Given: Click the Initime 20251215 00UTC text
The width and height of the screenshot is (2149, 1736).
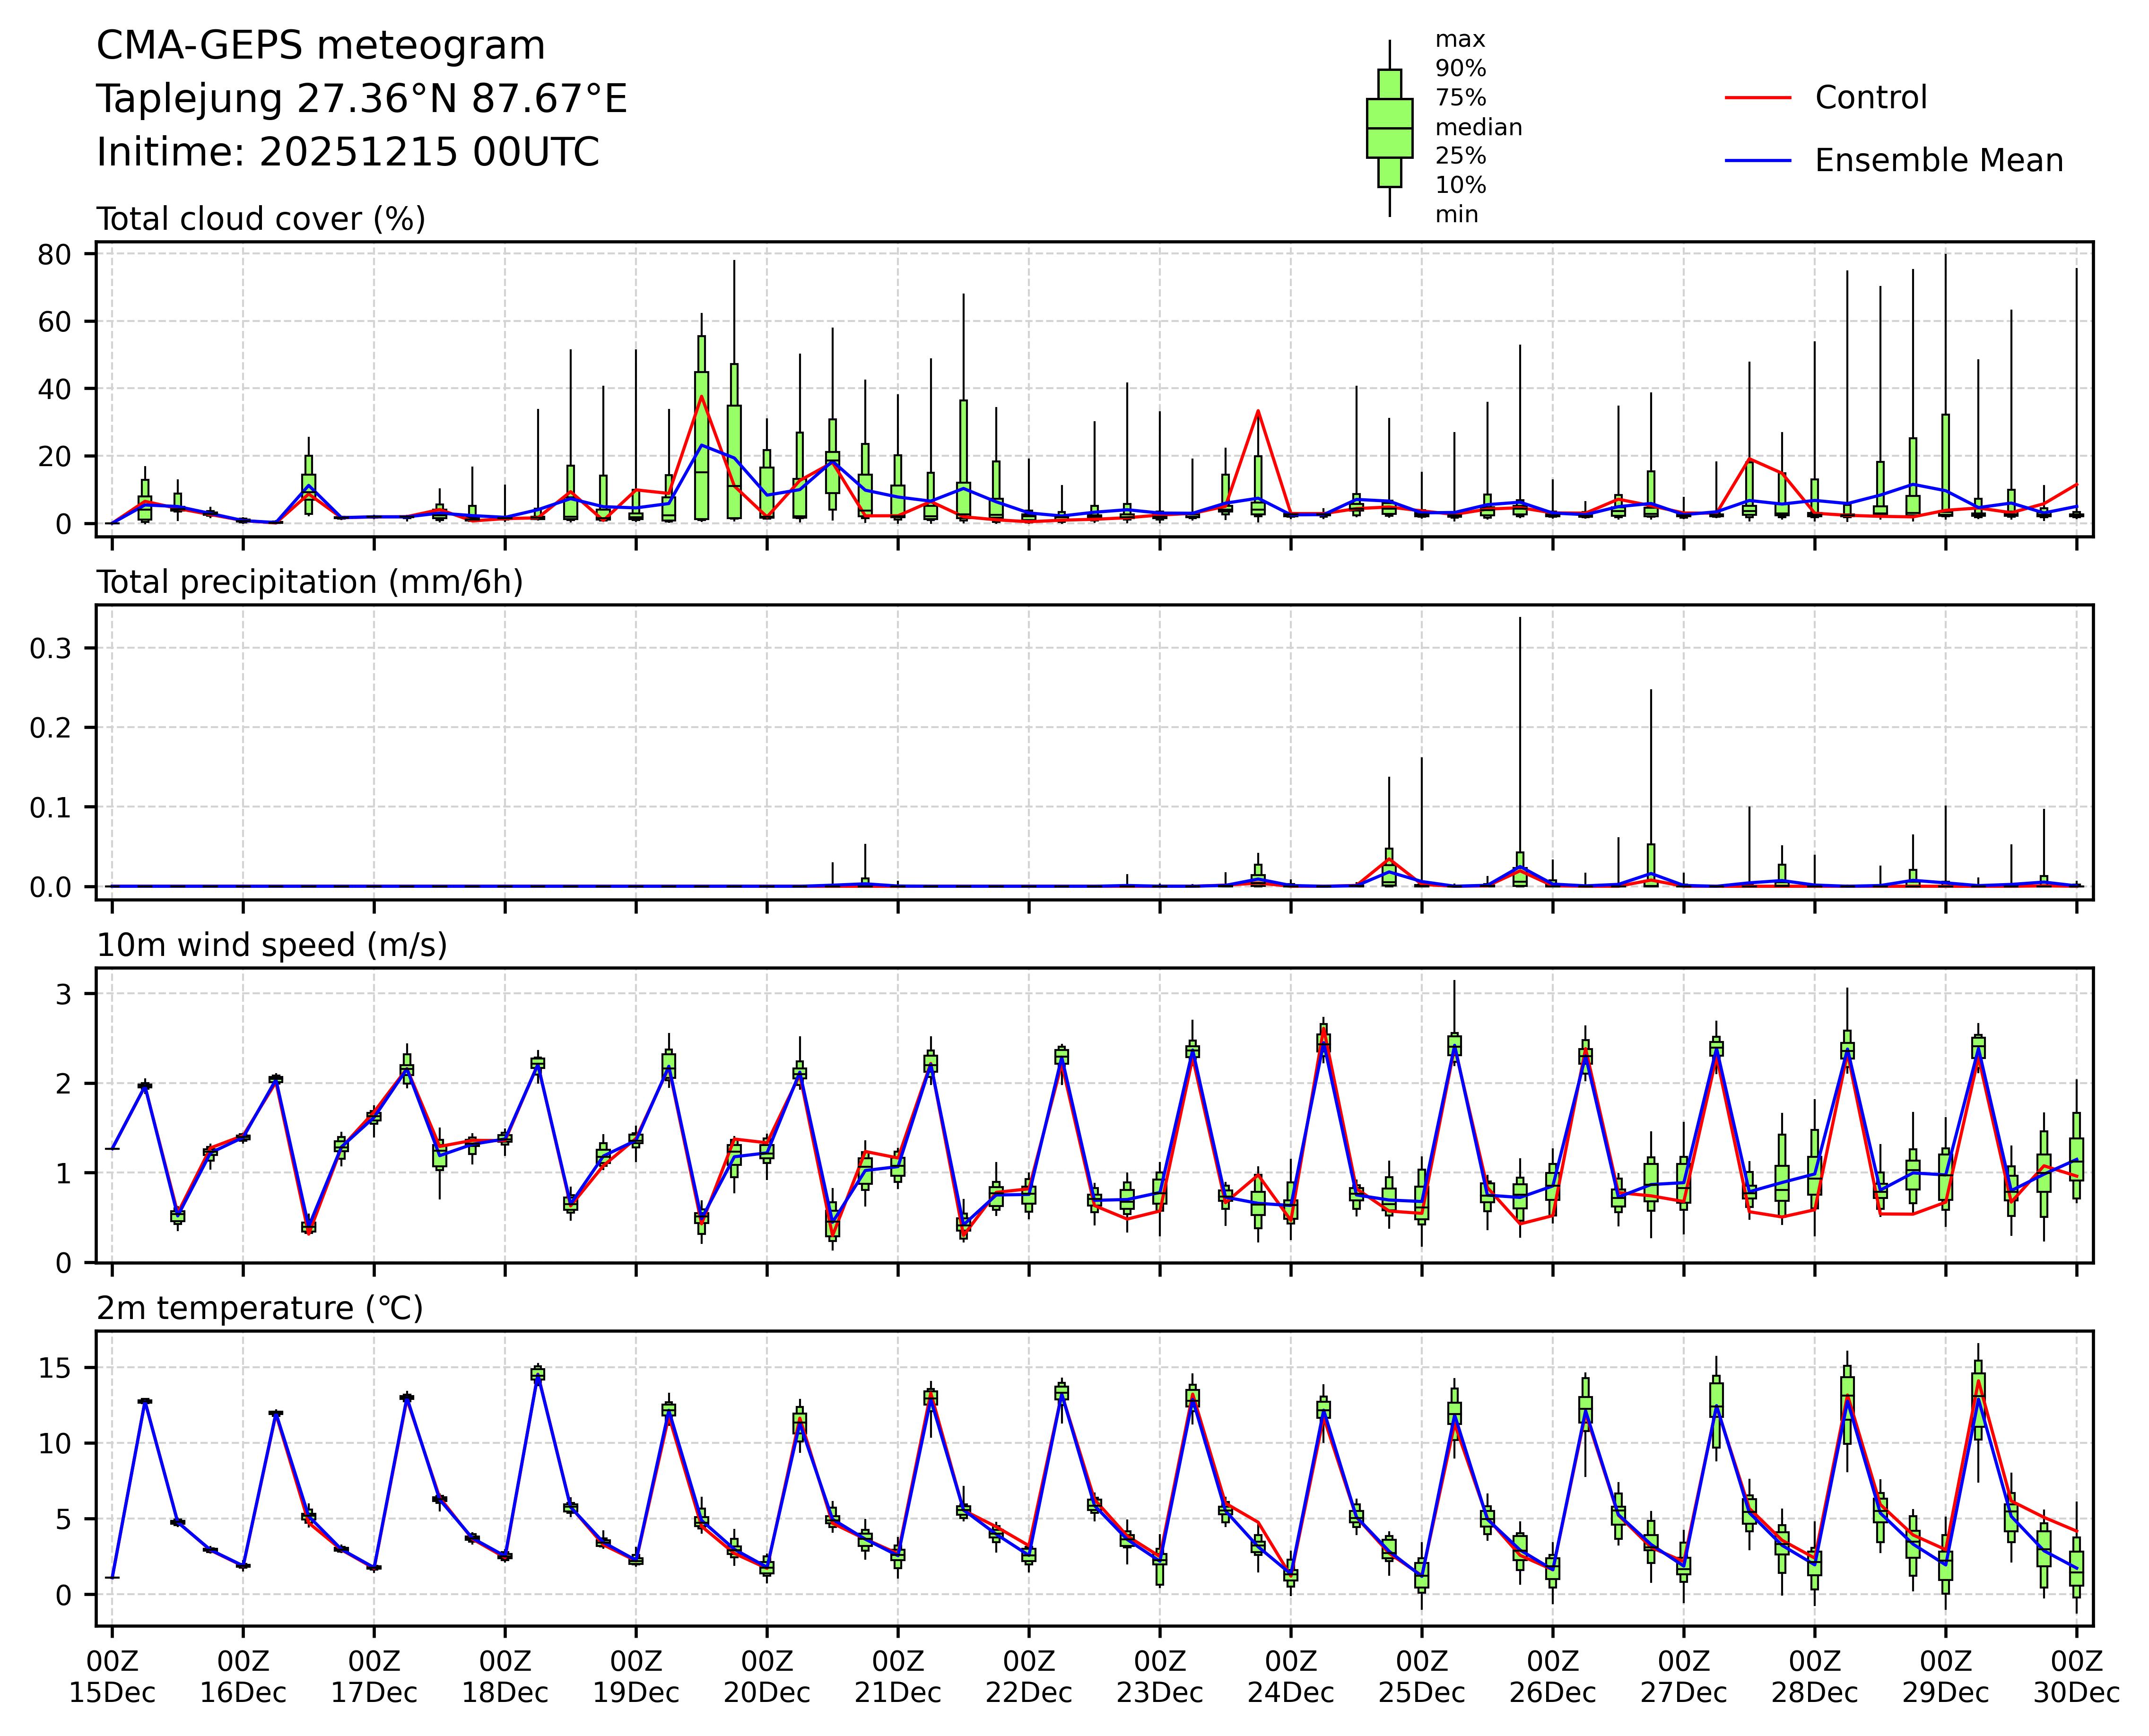Looking at the screenshot, I should 347,153.
